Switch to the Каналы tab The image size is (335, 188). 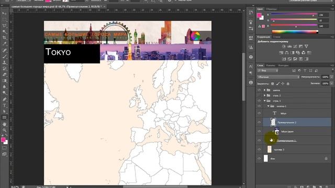tap(271, 65)
